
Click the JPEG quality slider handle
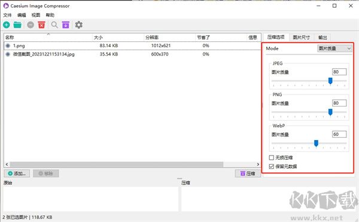[330, 81]
